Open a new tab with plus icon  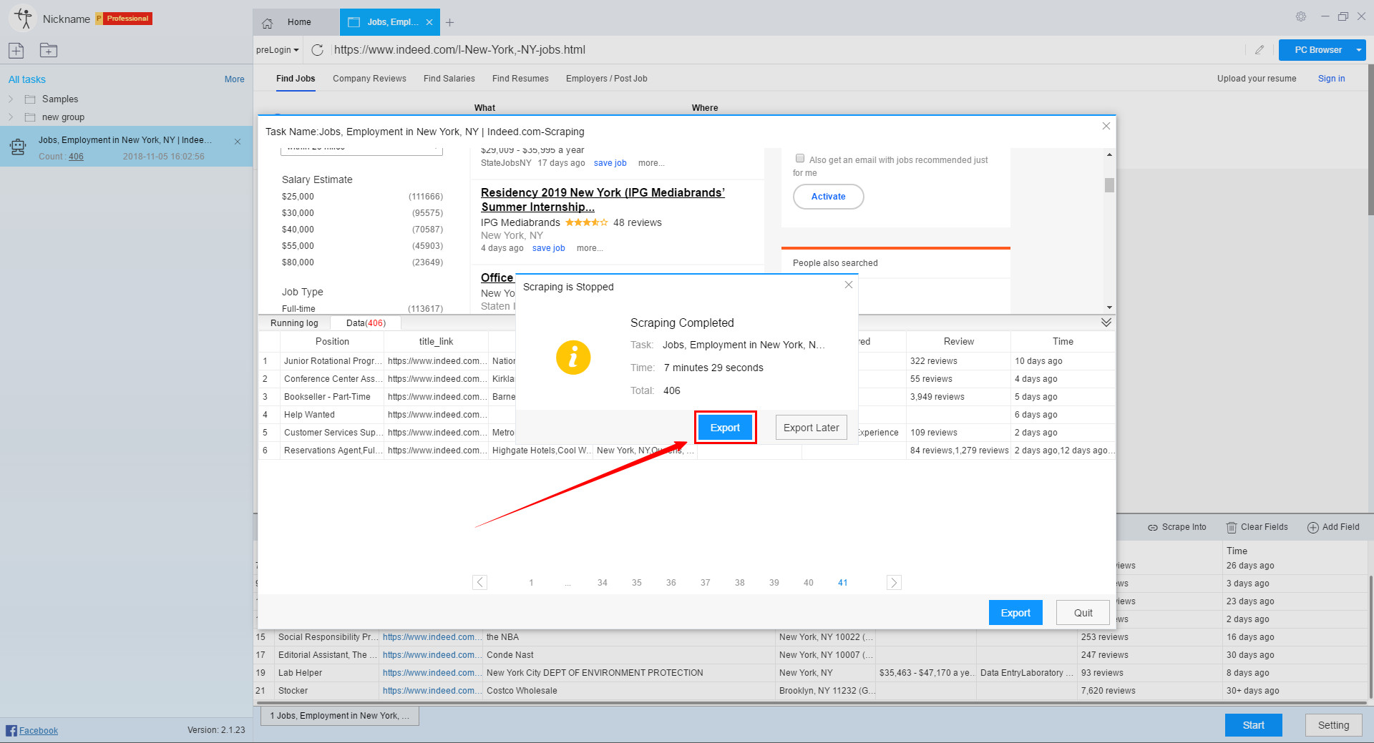449,23
